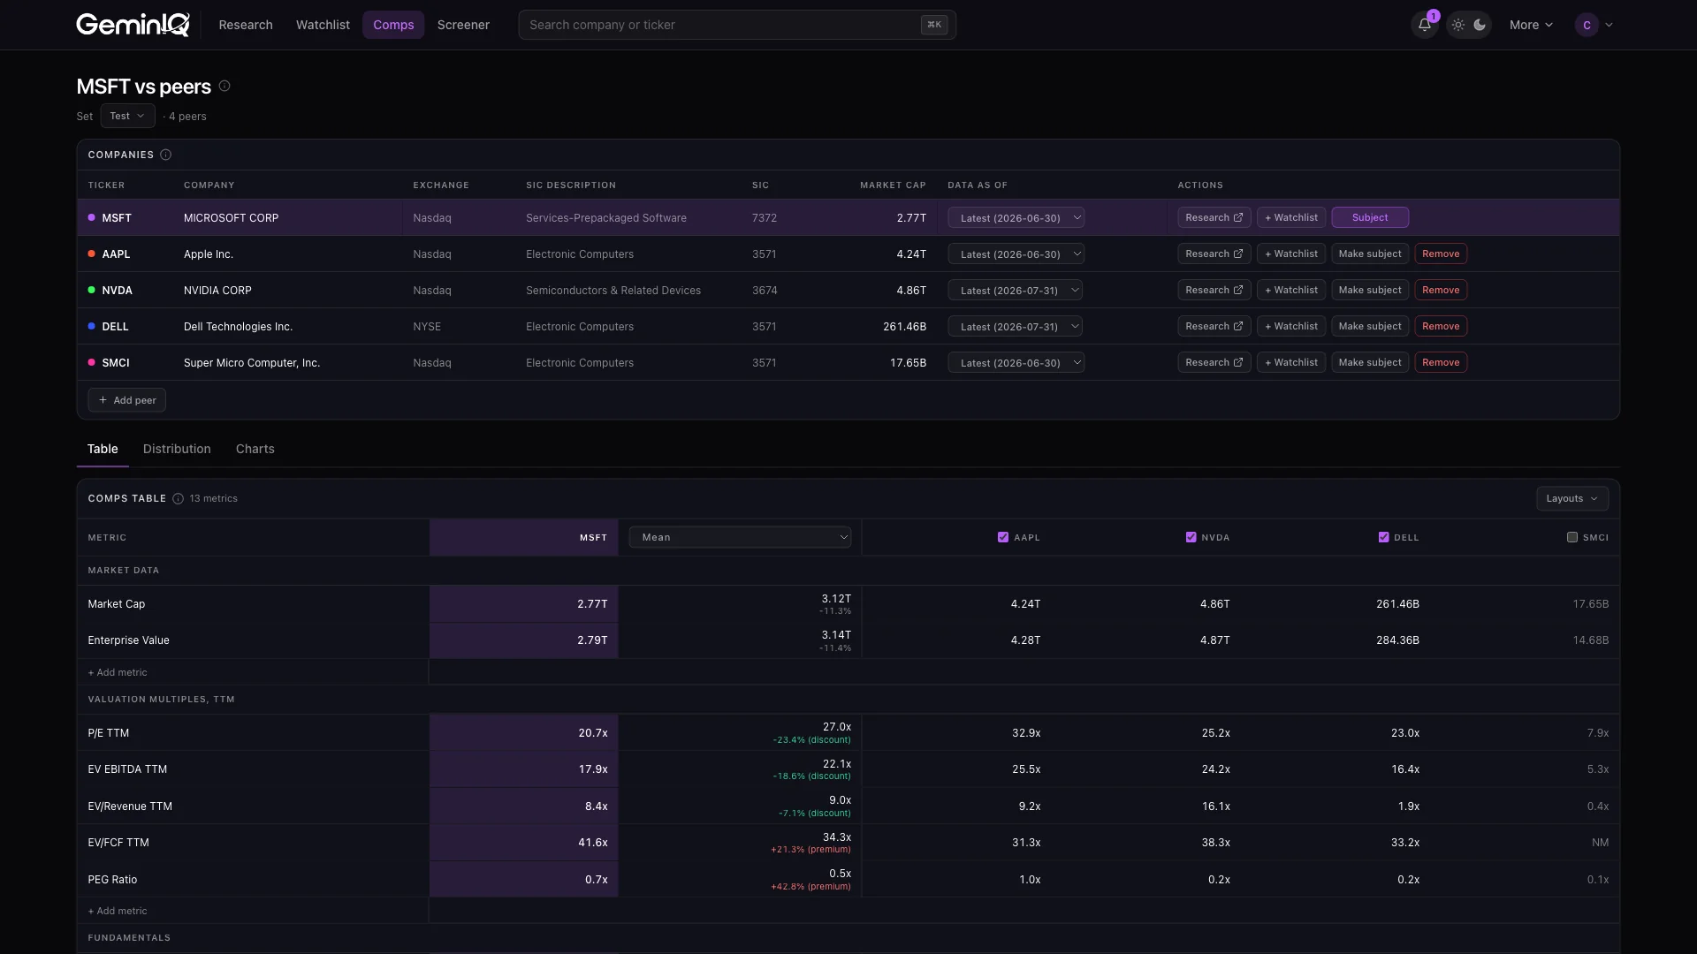Open the Mean aggregate dropdown

(x=740, y=537)
